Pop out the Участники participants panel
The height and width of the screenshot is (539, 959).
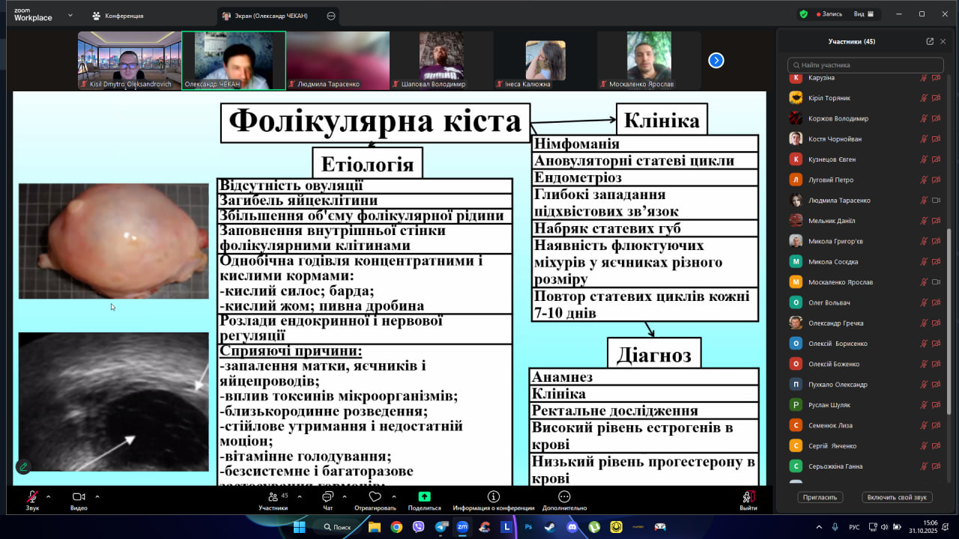(x=930, y=42)
